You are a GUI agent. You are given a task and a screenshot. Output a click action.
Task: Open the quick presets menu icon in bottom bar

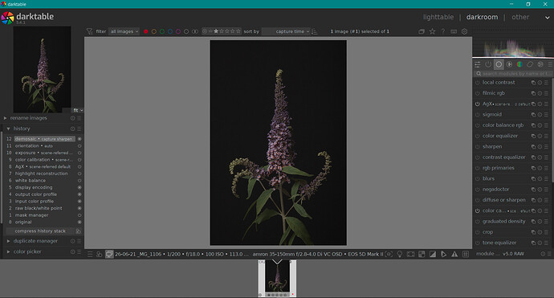pos(90,254)
